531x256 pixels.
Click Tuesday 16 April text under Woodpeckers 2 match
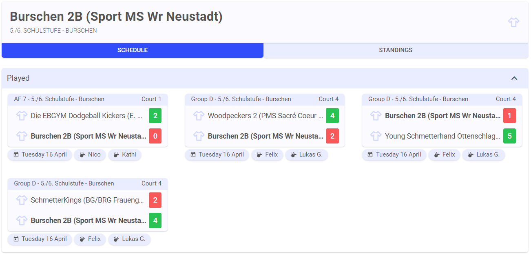(x=221, y=154)
